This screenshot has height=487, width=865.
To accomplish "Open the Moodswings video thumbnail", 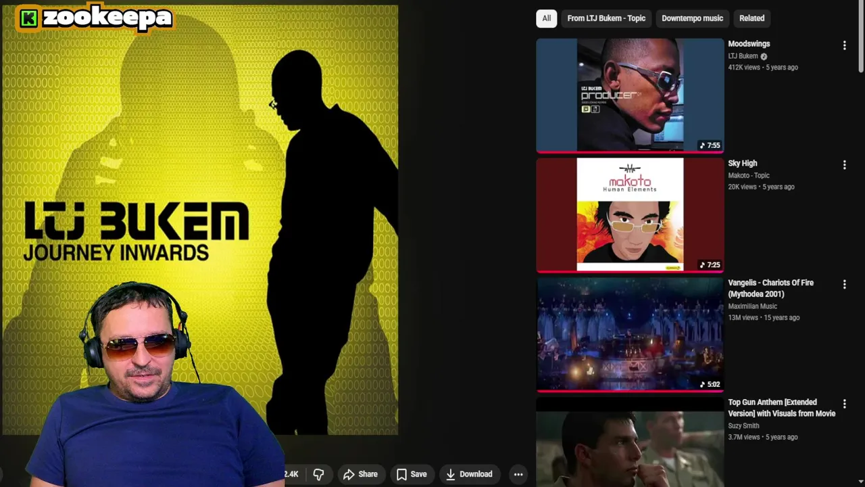I will [630, 95].
